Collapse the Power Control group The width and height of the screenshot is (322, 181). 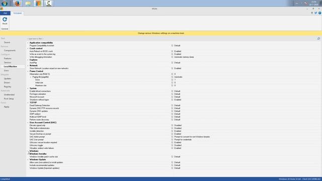(x=28, y=71)
